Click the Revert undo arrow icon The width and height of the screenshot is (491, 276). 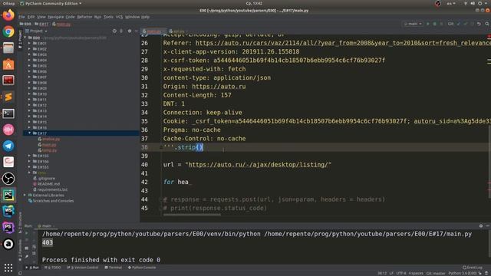tap(479, 24)
